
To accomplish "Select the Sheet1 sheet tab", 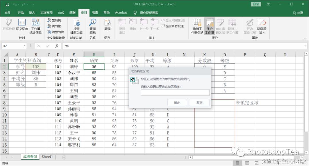I will [x=47, y=157].
